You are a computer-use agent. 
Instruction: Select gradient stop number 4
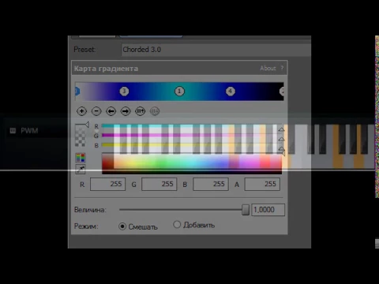231,92
